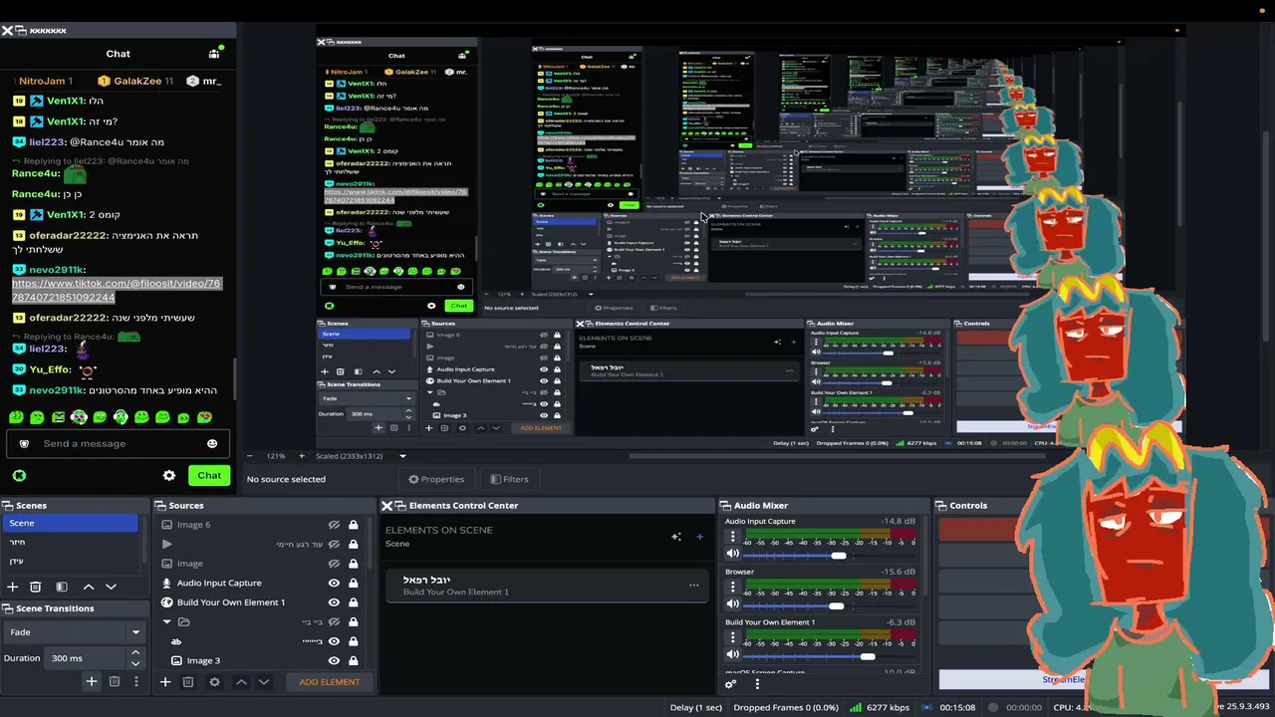The height and width of the screenshot is (717, 1275).
Task: Remove the selected scene
Action: click(x=36, y=587)
